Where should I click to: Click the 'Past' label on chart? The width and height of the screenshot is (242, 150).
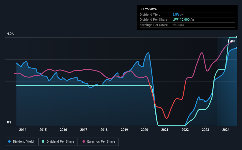point(231,41)
